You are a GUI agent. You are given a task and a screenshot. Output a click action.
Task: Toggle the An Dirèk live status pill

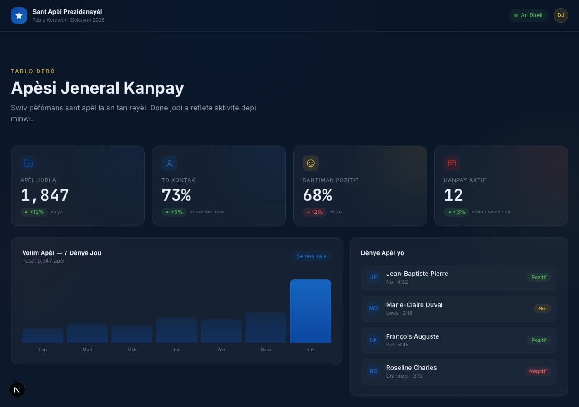coord(528,15)
